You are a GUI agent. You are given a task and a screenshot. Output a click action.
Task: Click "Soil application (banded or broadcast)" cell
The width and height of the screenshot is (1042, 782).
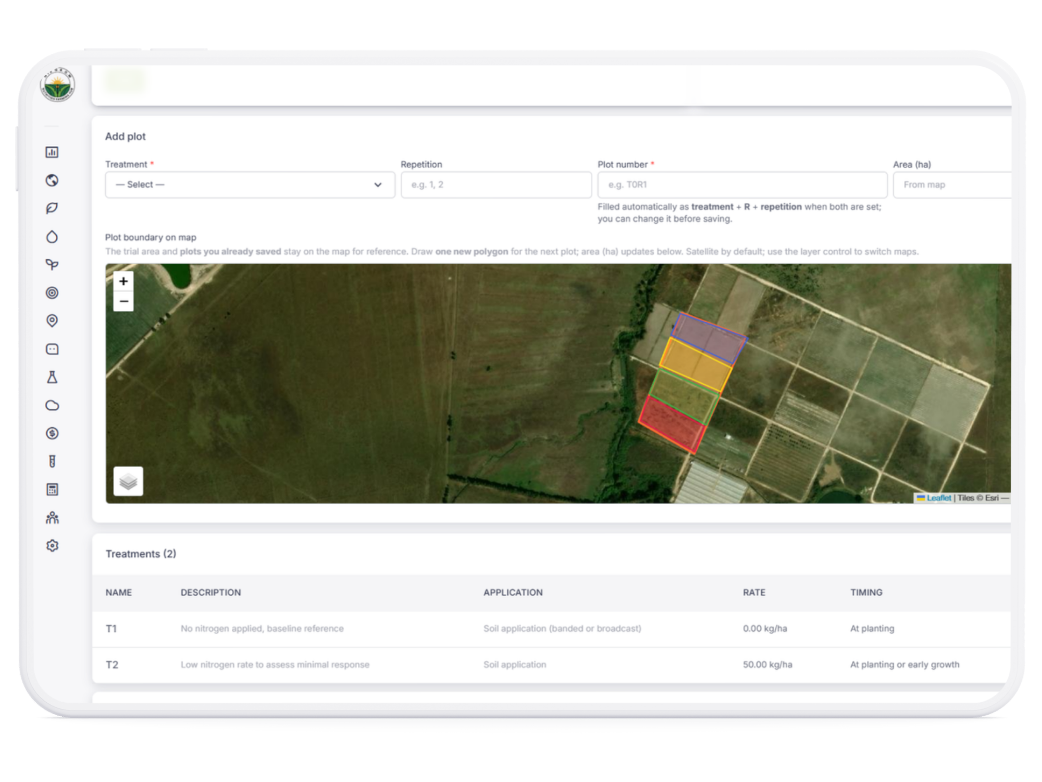pyautogui.click(x=562, y=629)
